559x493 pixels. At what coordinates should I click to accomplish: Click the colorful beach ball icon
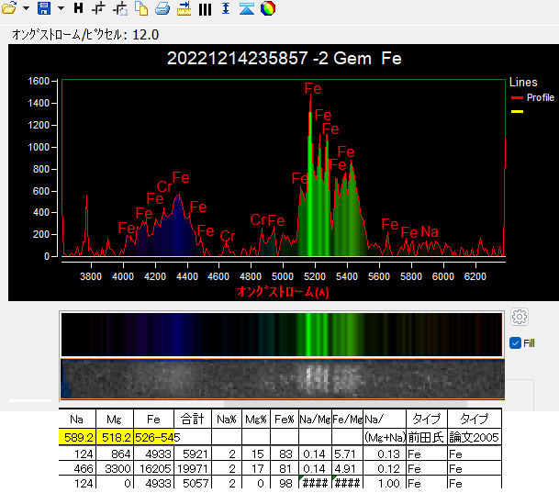tap(268, 8)
